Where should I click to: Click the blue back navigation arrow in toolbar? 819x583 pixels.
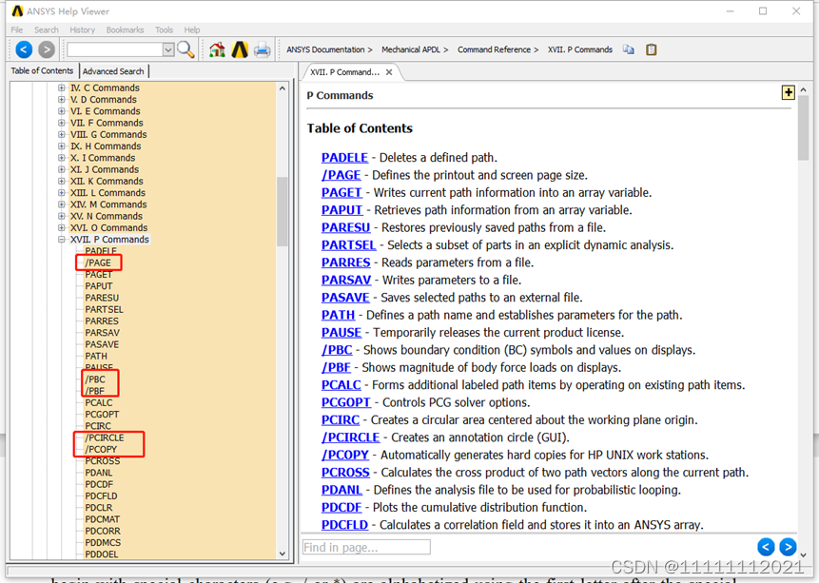(x=24, y=49)
